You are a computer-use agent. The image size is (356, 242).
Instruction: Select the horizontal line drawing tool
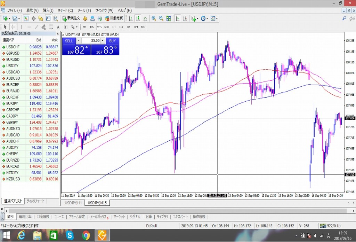click(x=29, y=27)
